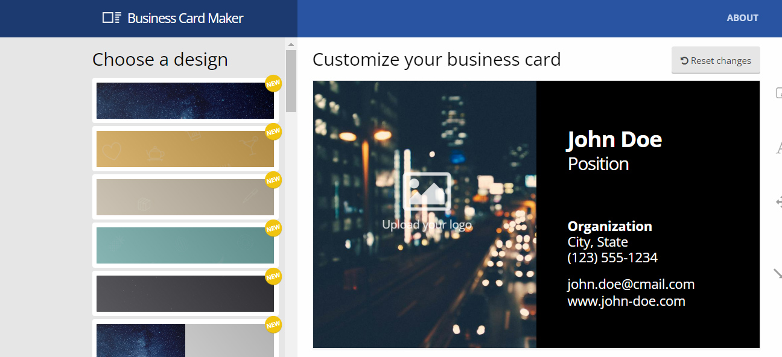
Task: Choose the beige design thumbnail
Action: (x=185, y=197)
